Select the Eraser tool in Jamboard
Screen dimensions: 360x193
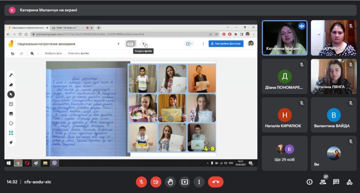11,84
